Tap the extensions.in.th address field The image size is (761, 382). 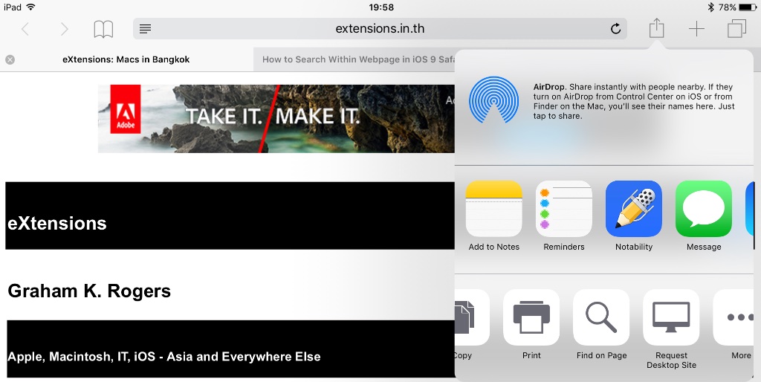click(x=380, y=29)
